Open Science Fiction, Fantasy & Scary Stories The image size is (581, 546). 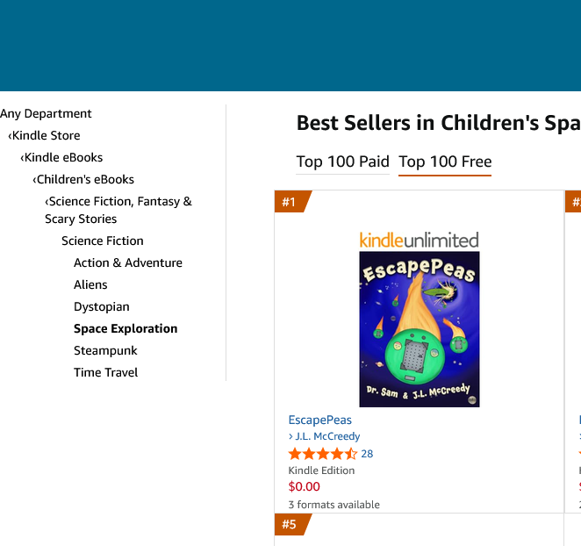(x=118, y=210)
